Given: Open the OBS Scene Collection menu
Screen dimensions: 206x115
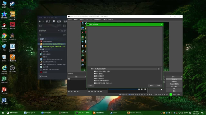Looking at the screenshot, I should [98, 19].
